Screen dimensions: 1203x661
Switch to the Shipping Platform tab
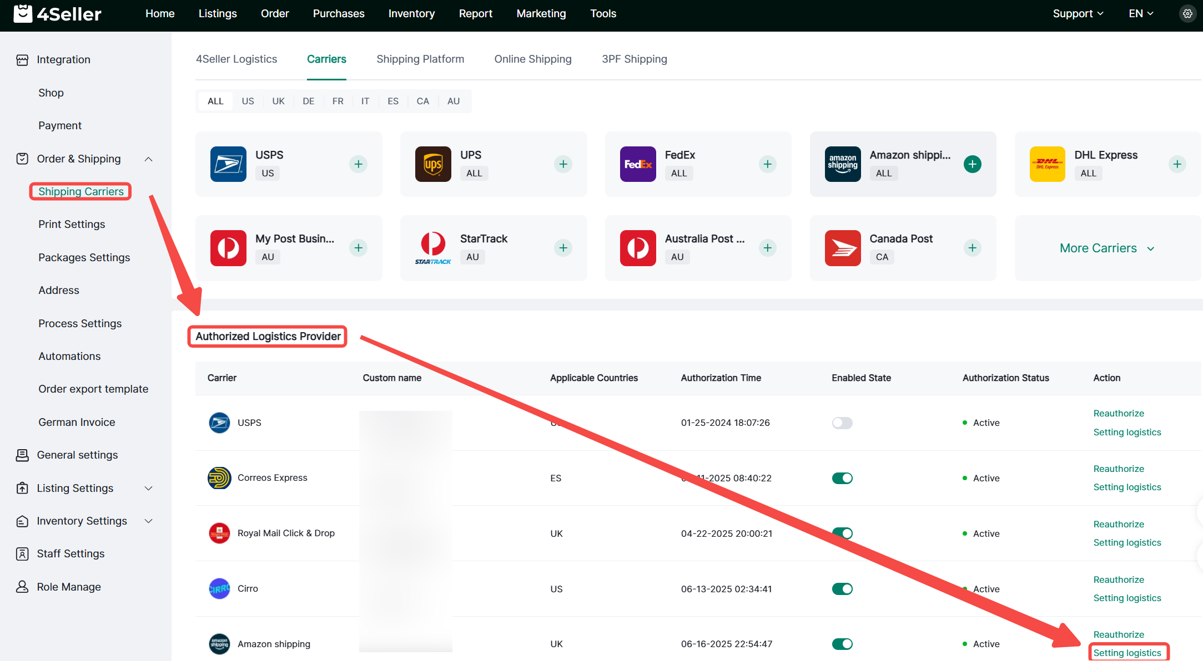420,59
